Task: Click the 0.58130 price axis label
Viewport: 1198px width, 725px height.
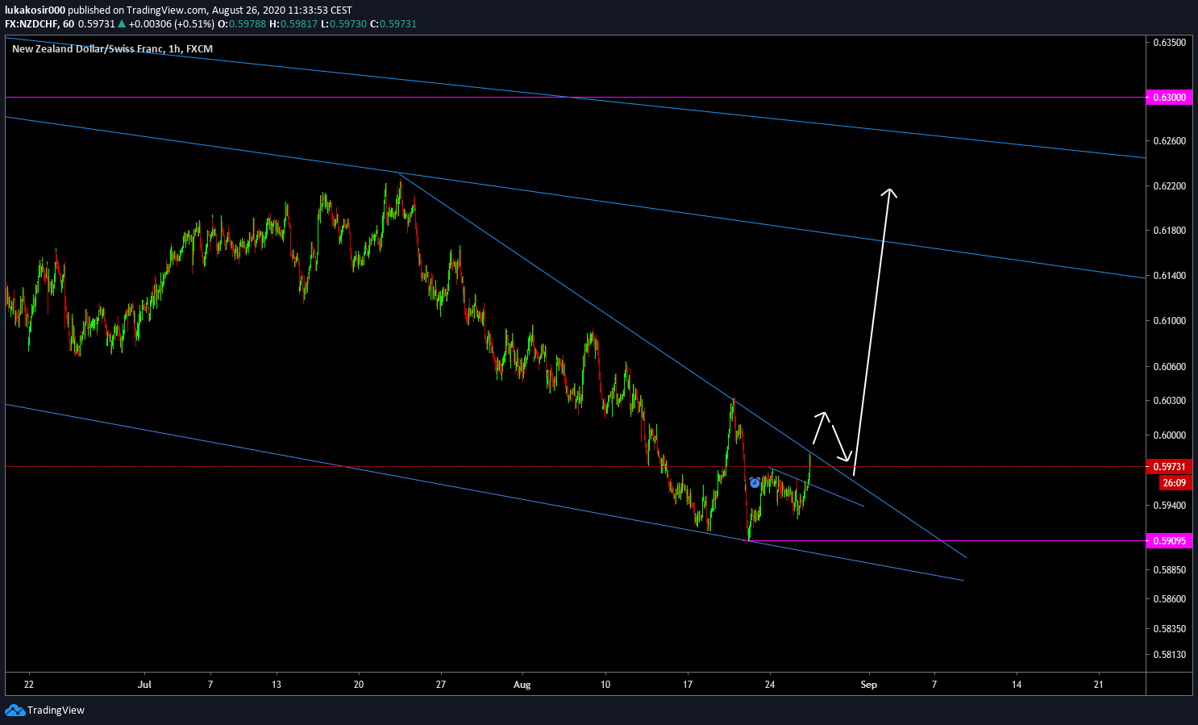Action: click(1169, 655)
